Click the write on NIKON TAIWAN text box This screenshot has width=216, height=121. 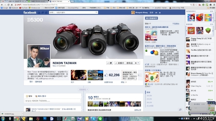click(53, 101)
